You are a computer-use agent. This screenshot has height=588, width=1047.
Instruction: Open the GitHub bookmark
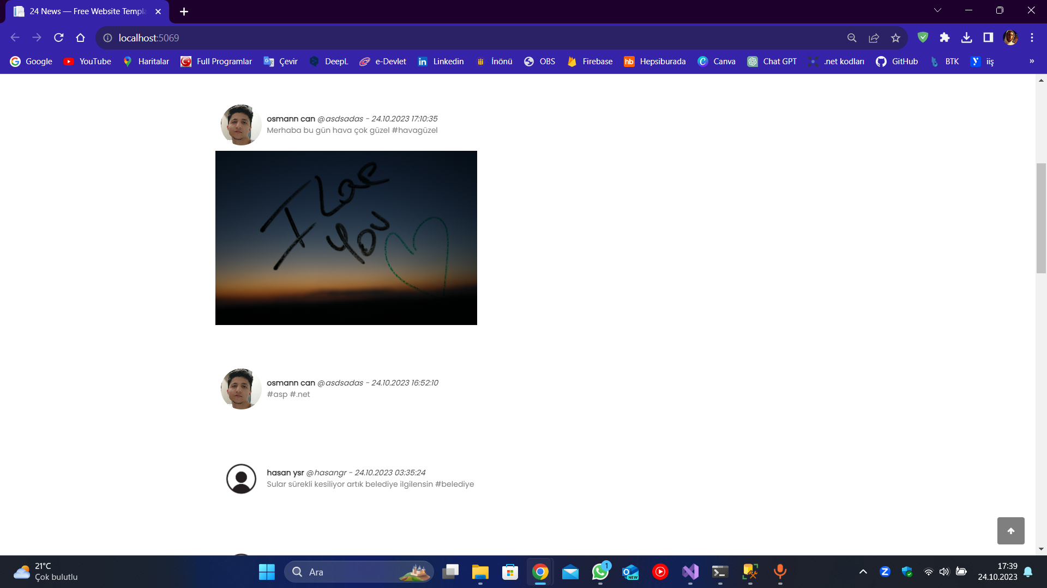[x=897, y=61]
